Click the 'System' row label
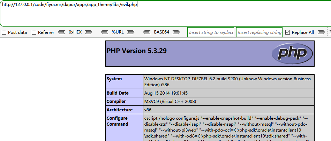This screenshot has height=141, width=331. [114, 79]
